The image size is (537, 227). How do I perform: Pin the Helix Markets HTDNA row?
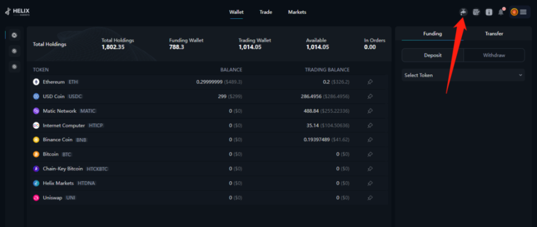370,183
